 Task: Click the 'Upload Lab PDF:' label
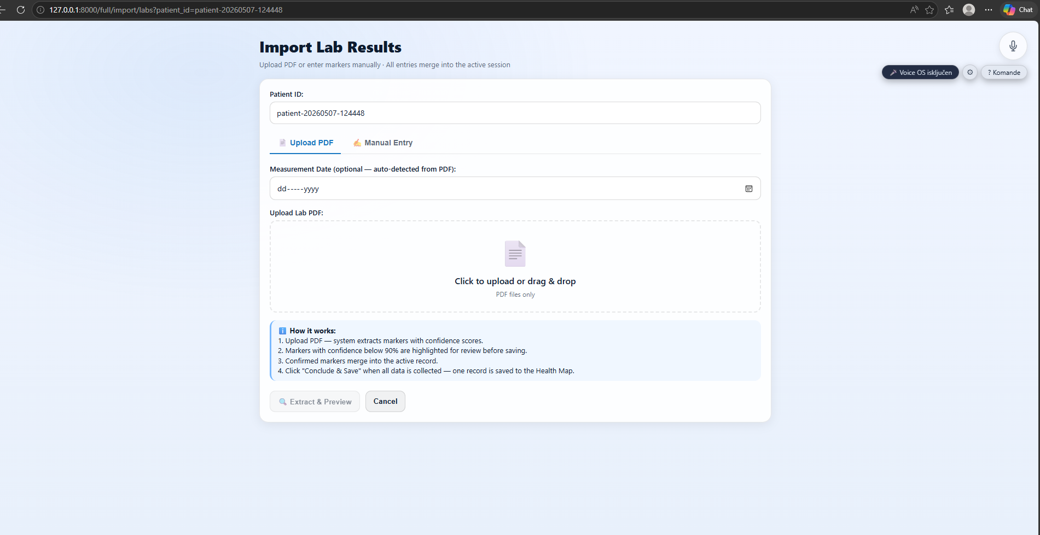(x=297, y=213)
